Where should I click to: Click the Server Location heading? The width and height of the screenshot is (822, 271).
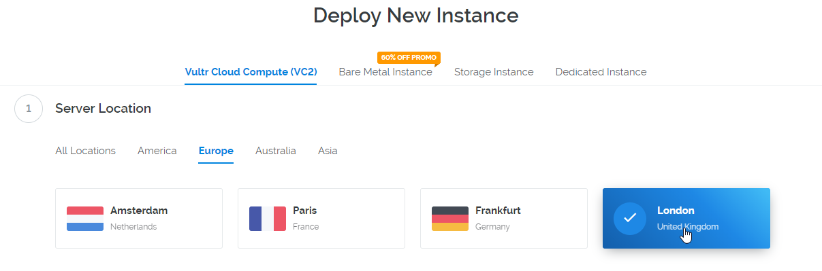point(103,109)
